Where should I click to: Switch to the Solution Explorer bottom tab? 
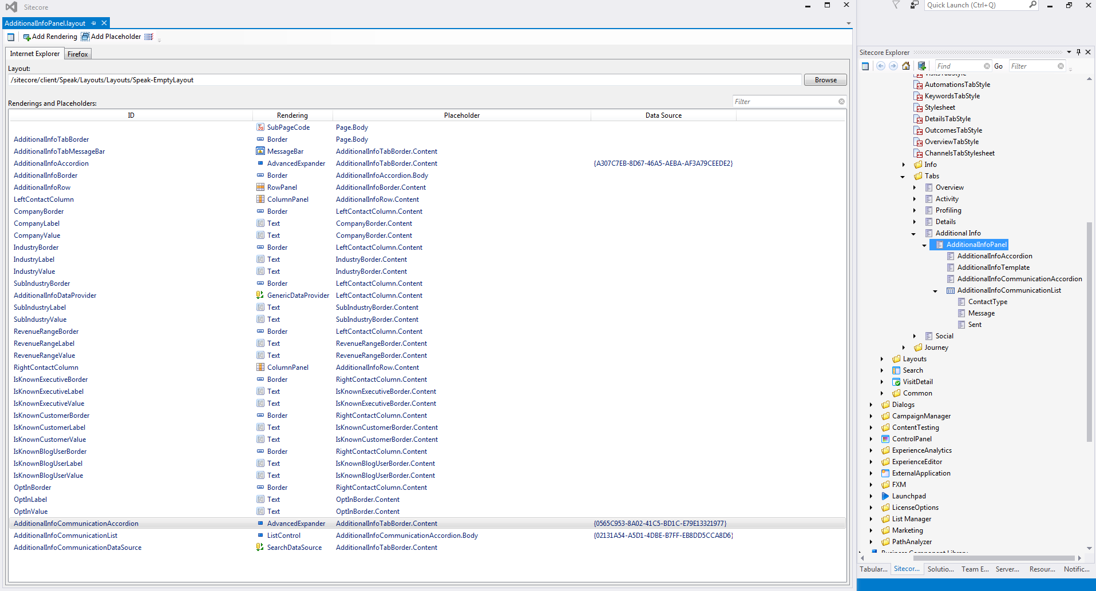pos(940,569)
